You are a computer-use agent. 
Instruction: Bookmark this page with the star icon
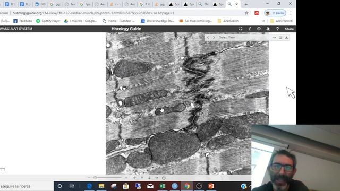(246, 13)
